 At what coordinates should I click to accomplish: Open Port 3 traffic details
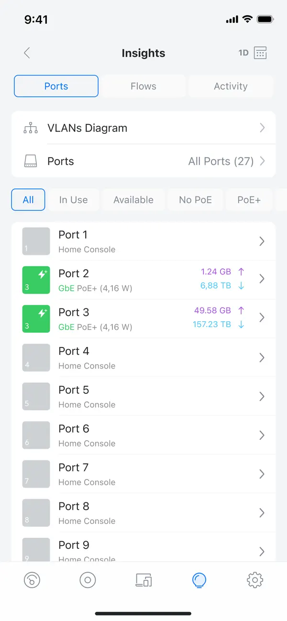(x=262, y=318)
